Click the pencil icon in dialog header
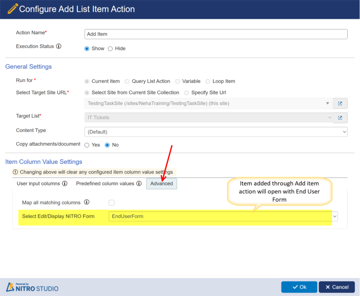The image size is (360, 296). 12,9
